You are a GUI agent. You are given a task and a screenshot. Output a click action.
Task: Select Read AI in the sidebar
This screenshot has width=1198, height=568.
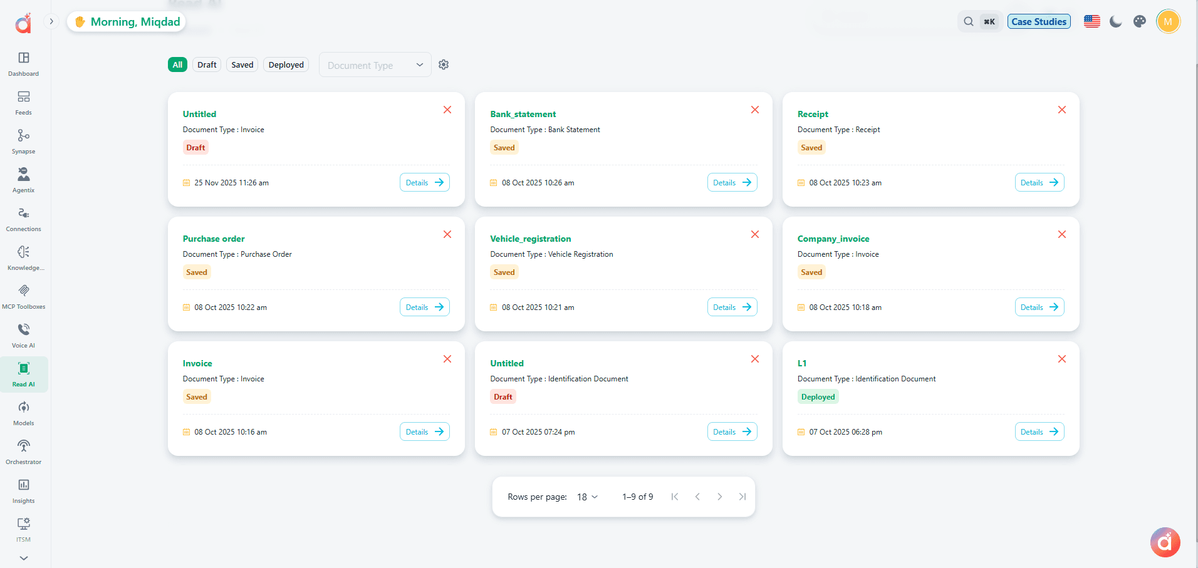point(24,374)
